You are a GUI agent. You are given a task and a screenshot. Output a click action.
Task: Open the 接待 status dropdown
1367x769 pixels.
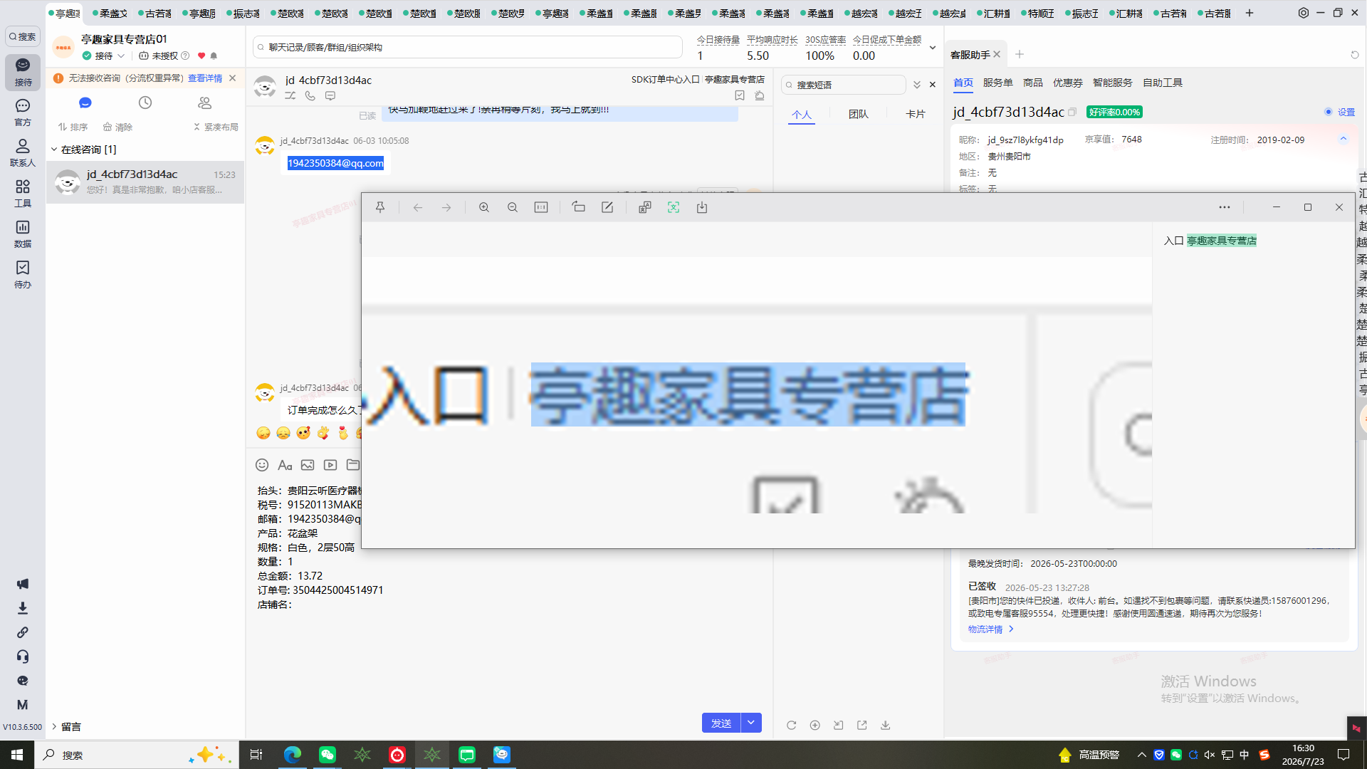coord(121,56)
